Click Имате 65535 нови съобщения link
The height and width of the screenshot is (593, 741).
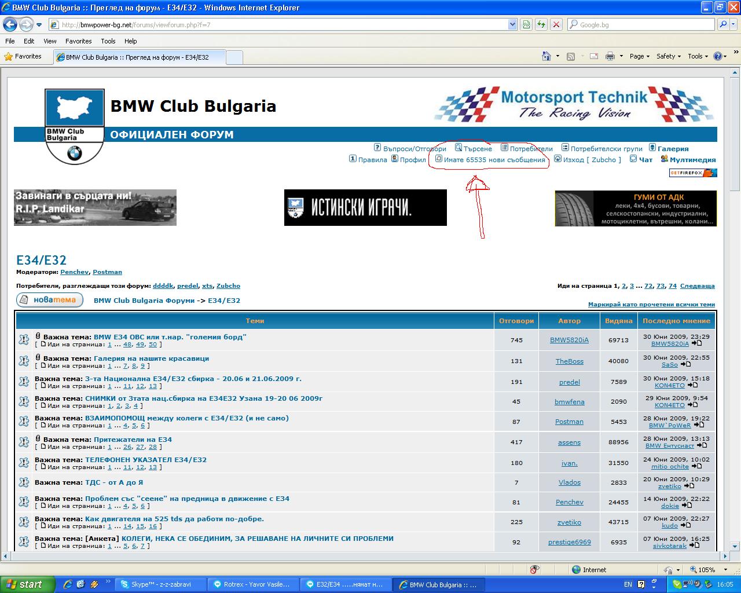pyautogui.click(x=494, y=160)
